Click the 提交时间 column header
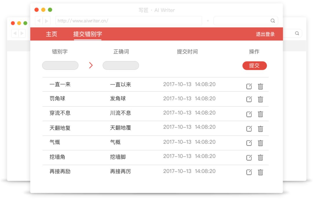Image resolution: width=313 pixels, height=199 pixels. 187,52
